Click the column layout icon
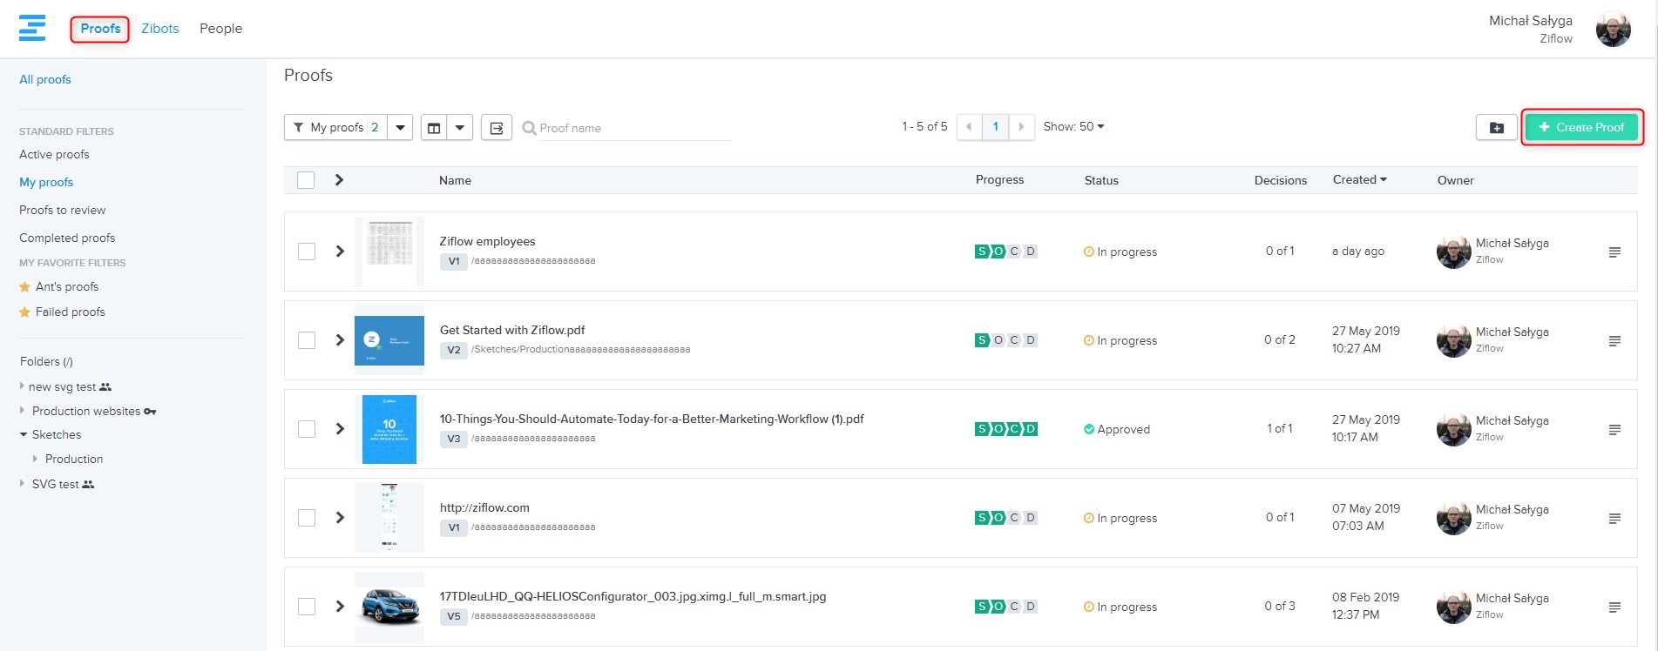1658x651 pixels. tap(434, 128)
